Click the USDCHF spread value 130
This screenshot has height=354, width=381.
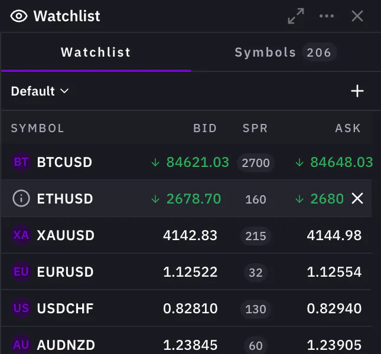pos(256,309)
